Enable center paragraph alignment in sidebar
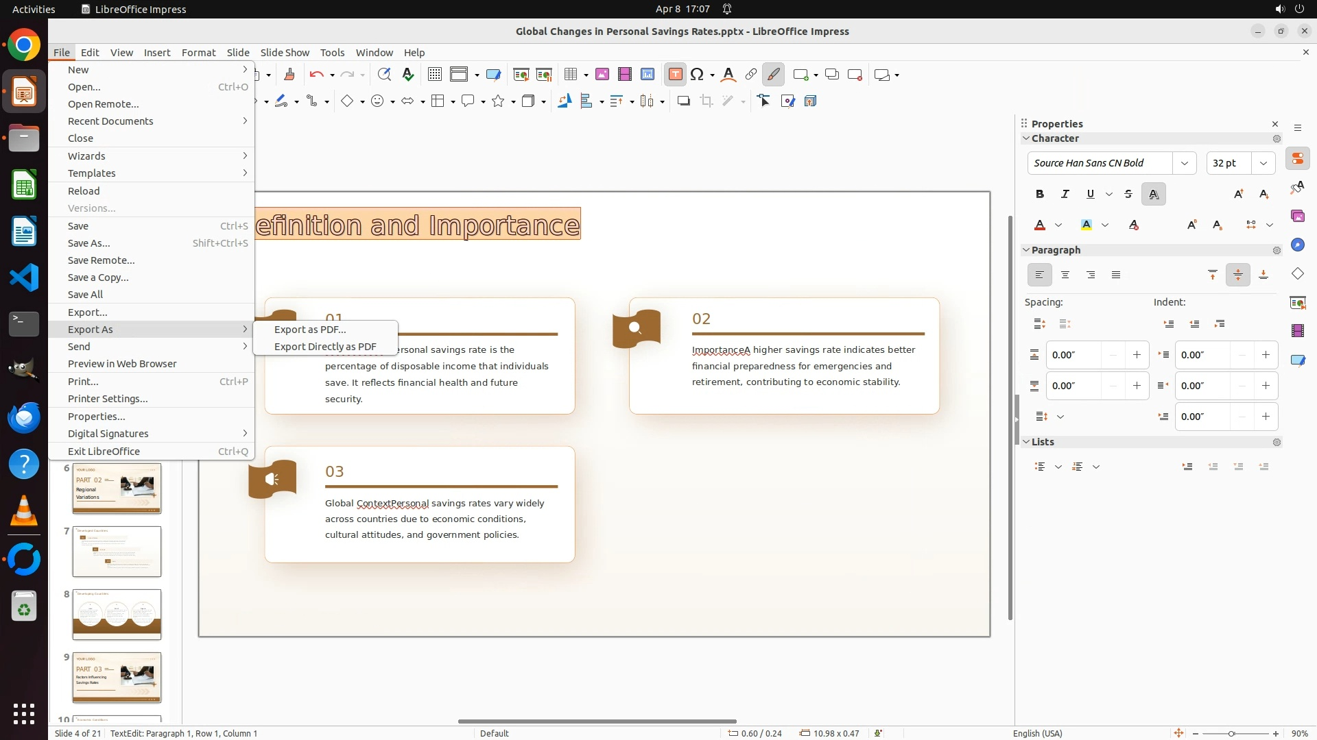 tap(1065, 275)
